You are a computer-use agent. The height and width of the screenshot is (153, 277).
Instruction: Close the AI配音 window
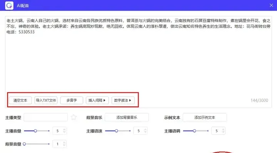pyautogui.click(x=271, y=5)
